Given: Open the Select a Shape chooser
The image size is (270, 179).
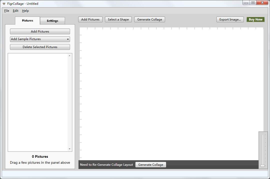Looking at the screenshot, I should pos(118,20).
